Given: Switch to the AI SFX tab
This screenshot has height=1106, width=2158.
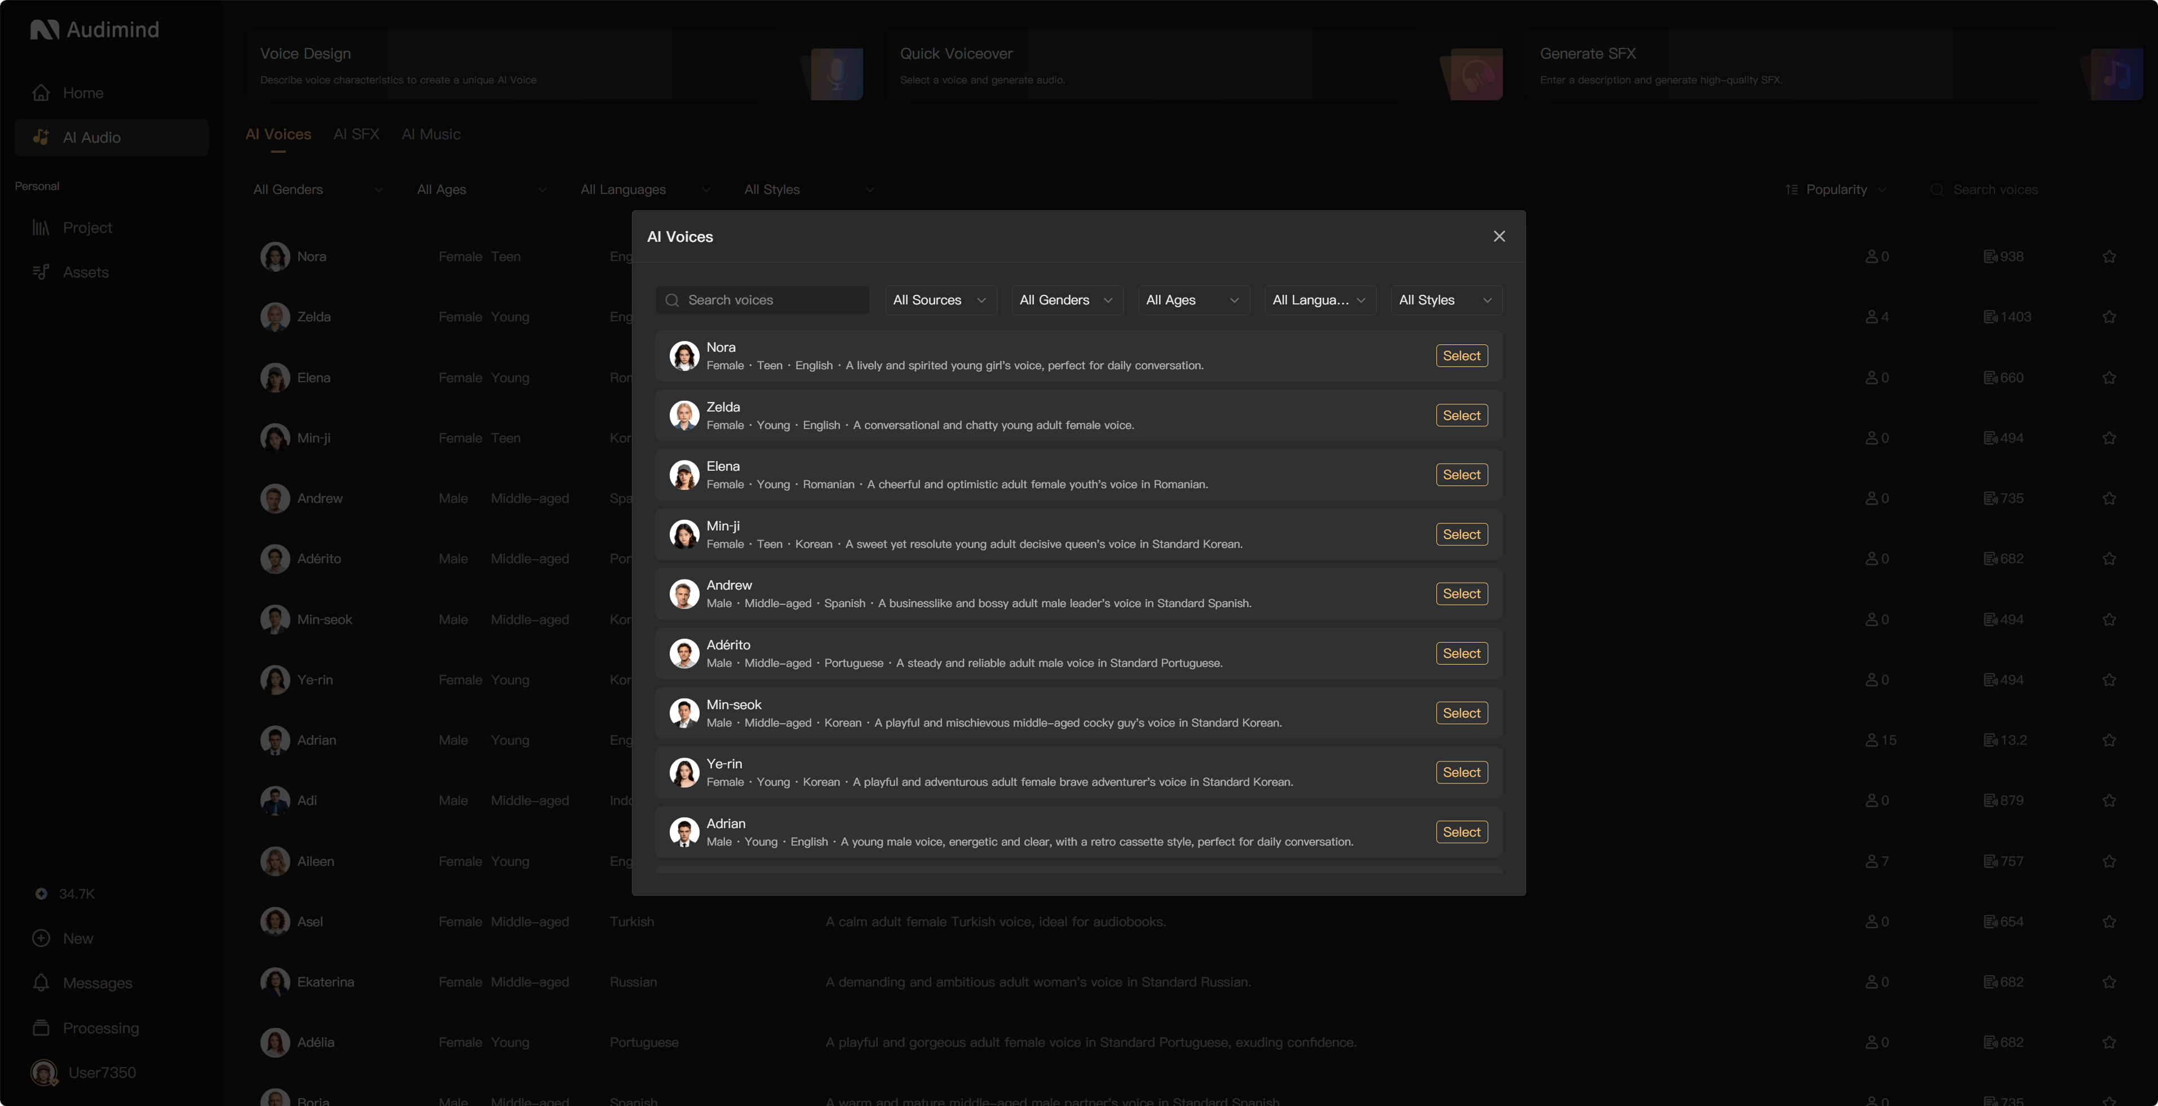Looking at the screenshot, I should click(356, 134).
